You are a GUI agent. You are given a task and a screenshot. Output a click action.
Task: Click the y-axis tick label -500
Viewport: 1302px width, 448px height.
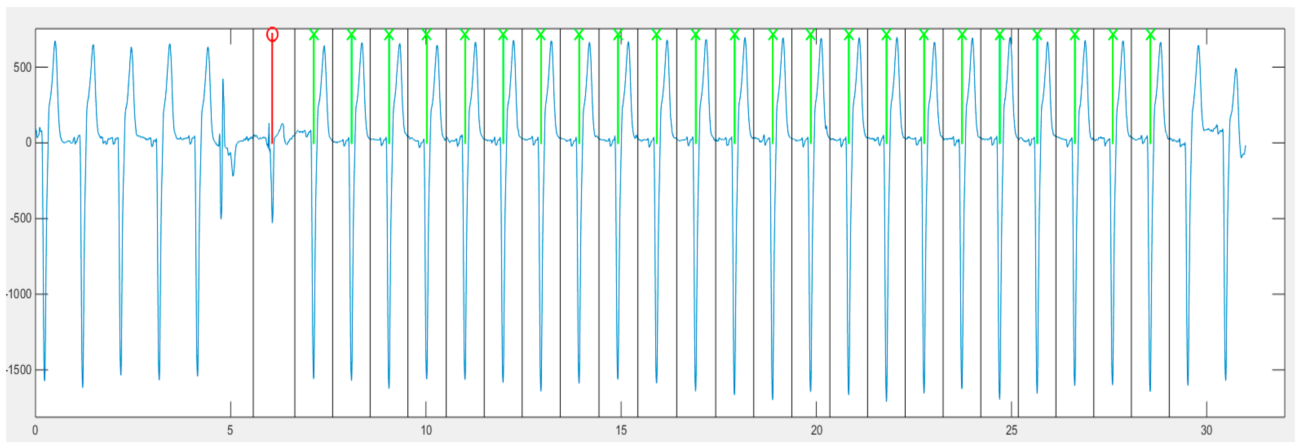click(21, 218)
